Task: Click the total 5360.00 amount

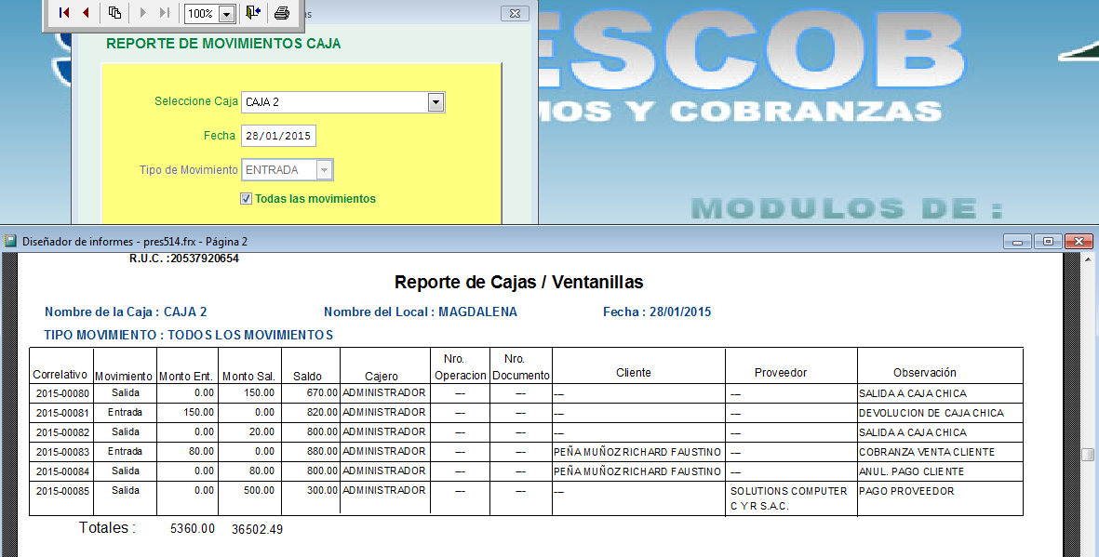Action: [193, 529]
